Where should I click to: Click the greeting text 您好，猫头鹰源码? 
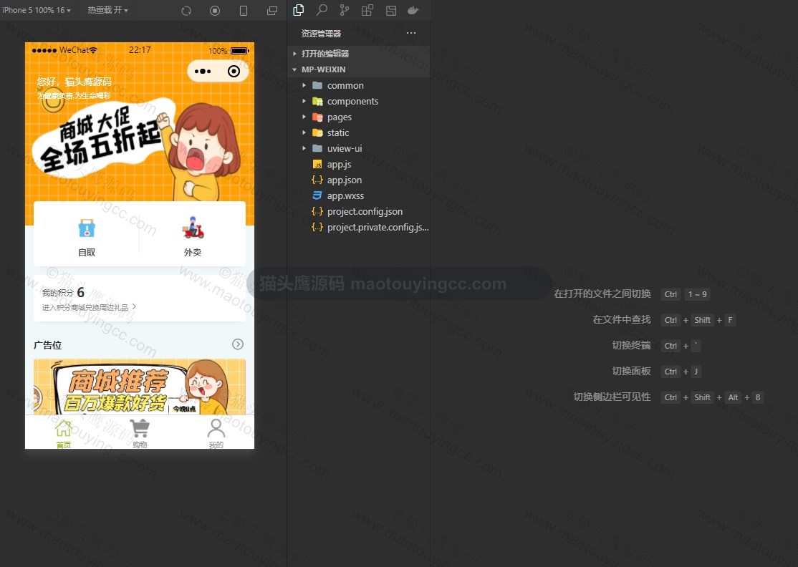pos(74,82)
